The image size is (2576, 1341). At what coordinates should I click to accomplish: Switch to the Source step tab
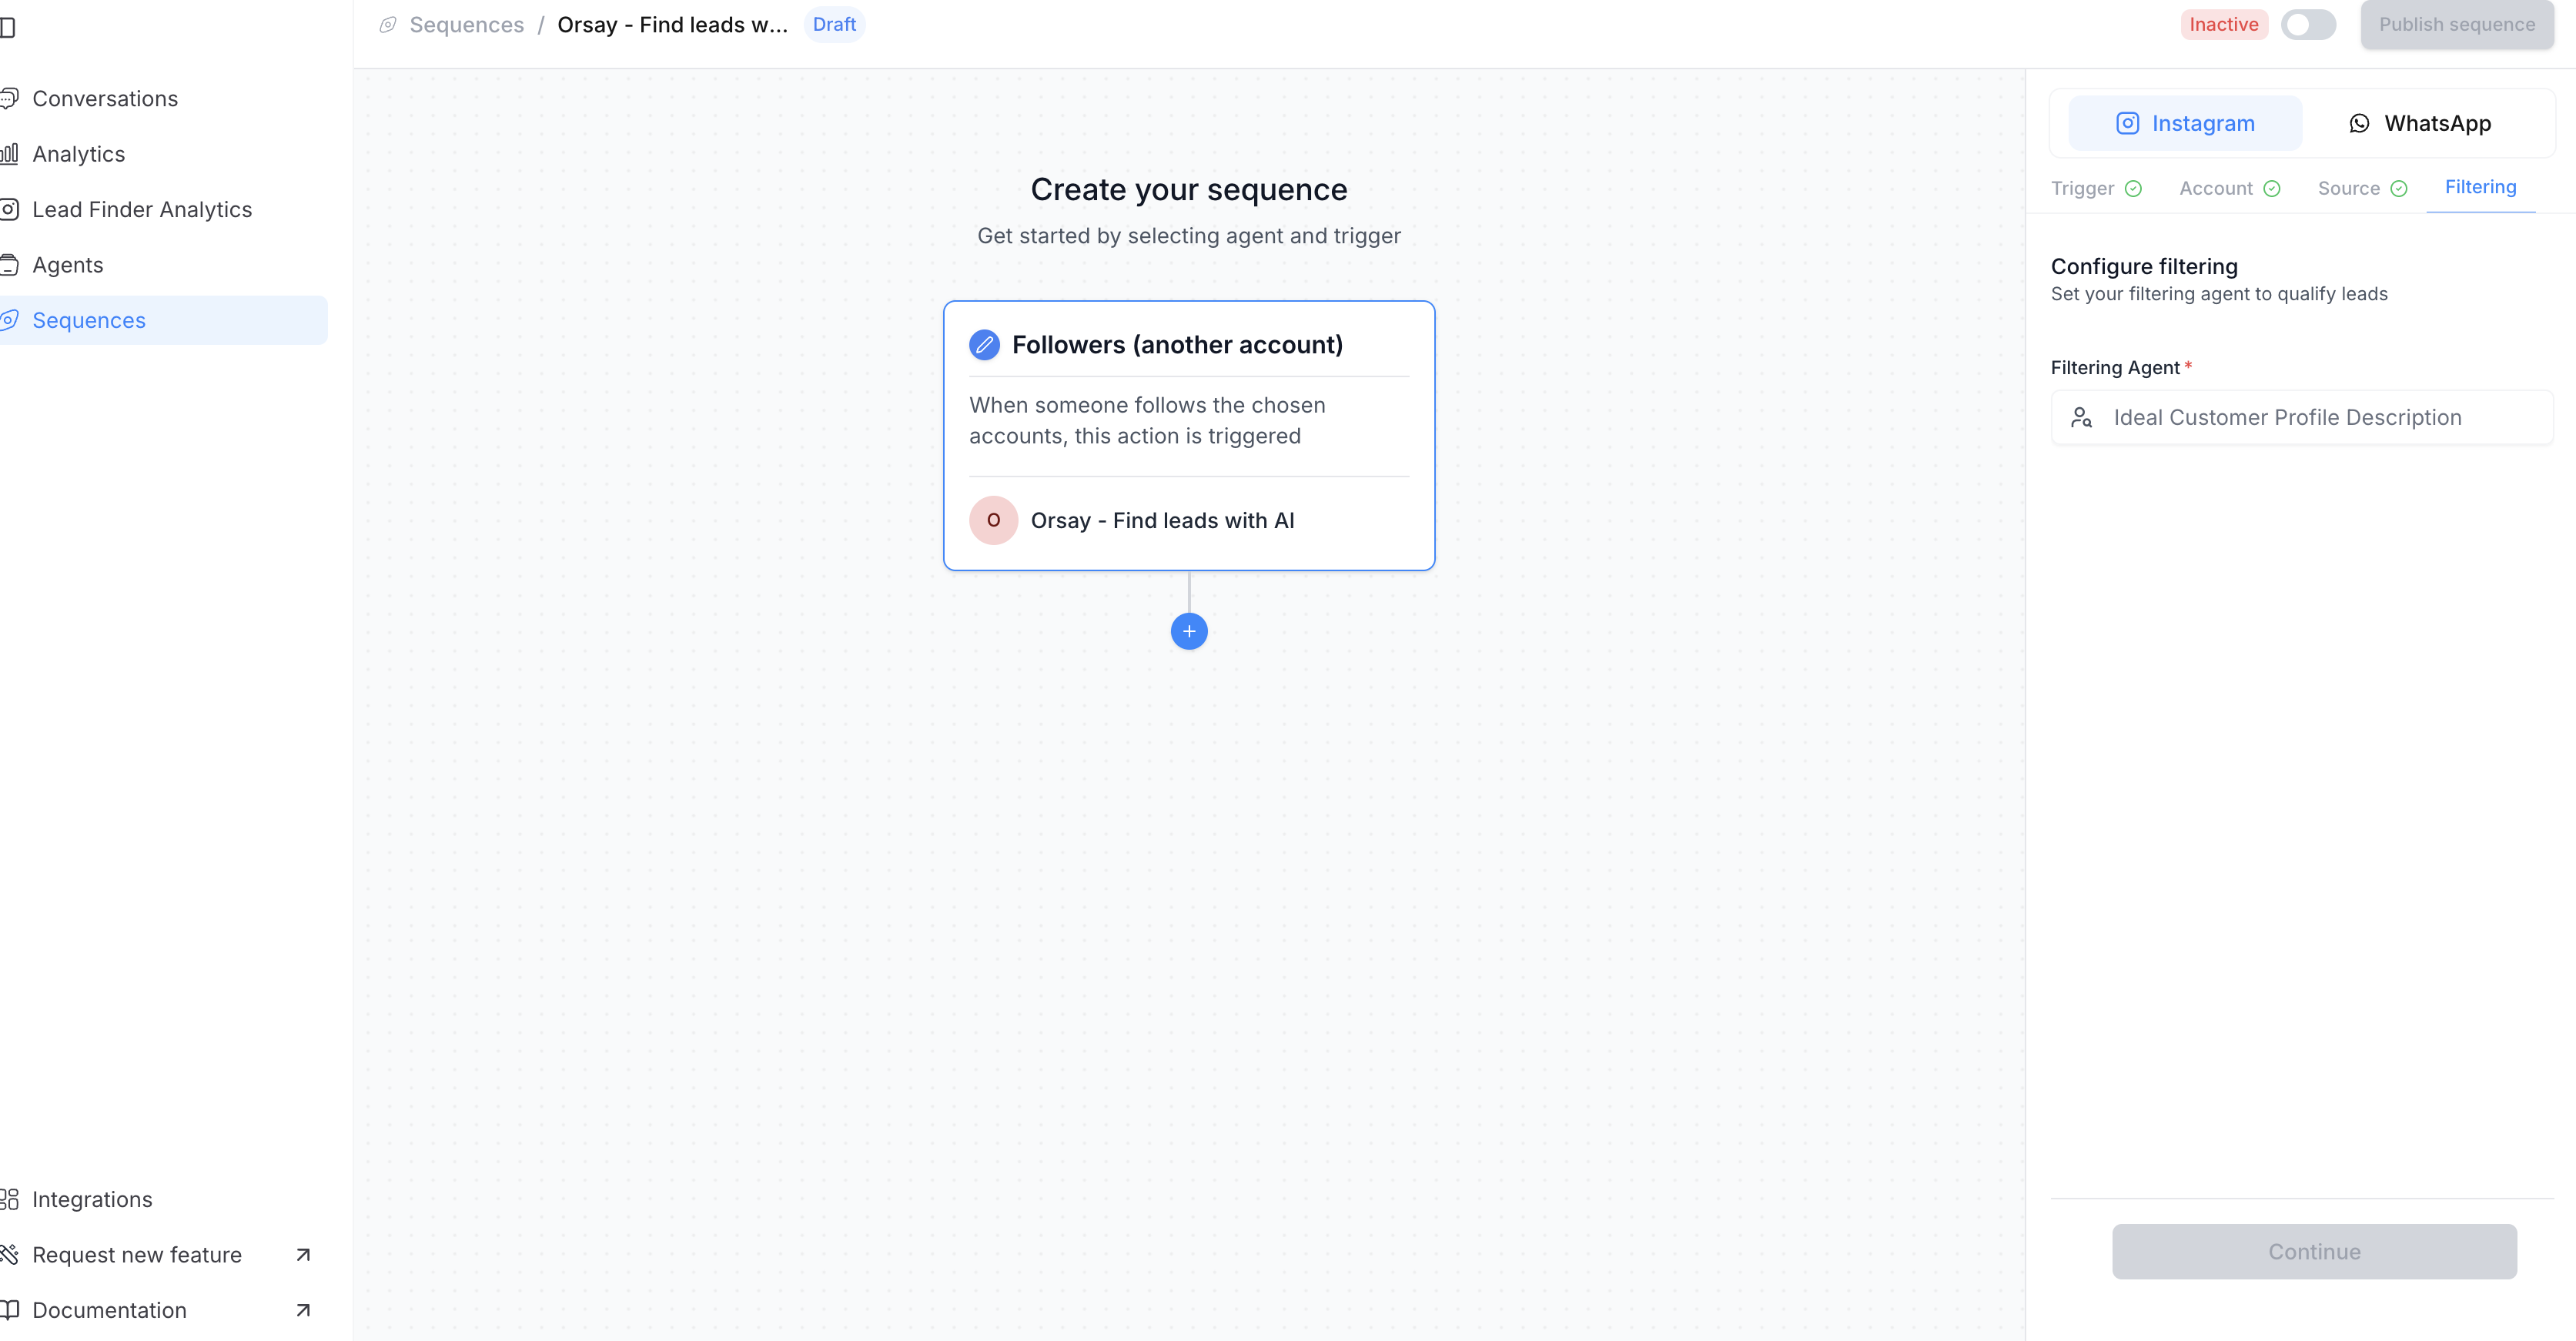click(2349, 189)
